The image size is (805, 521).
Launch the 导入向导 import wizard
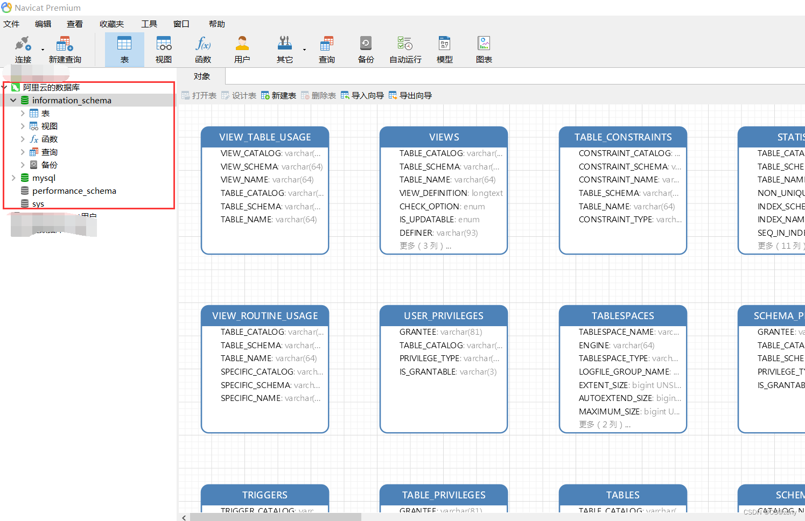coord(362,95)
